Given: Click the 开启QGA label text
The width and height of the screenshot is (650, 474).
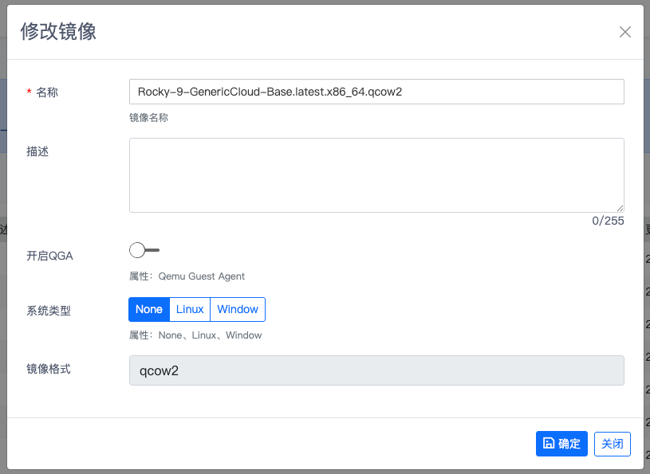Looking at the screenshot, I should [49, 256].
